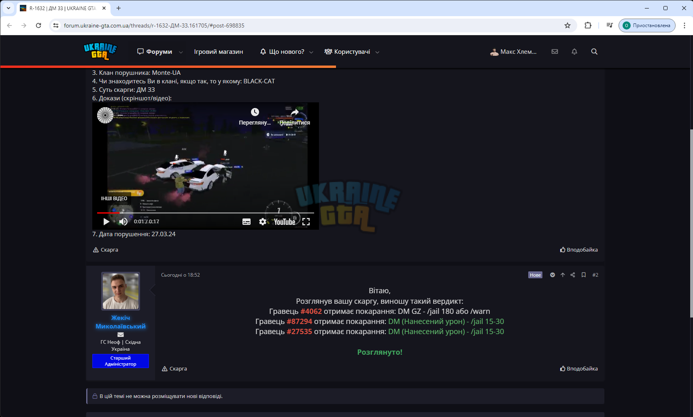
Task: Open the Жекіч Миколаївський username link
Action: point(121,322)
